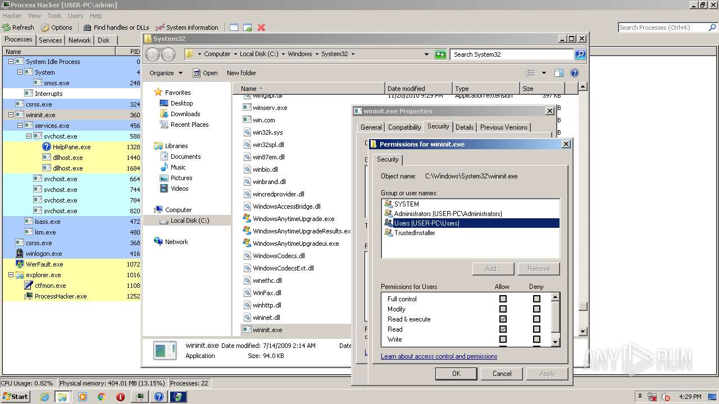Collapse the System Idle Process tree node

coord(11,62)
